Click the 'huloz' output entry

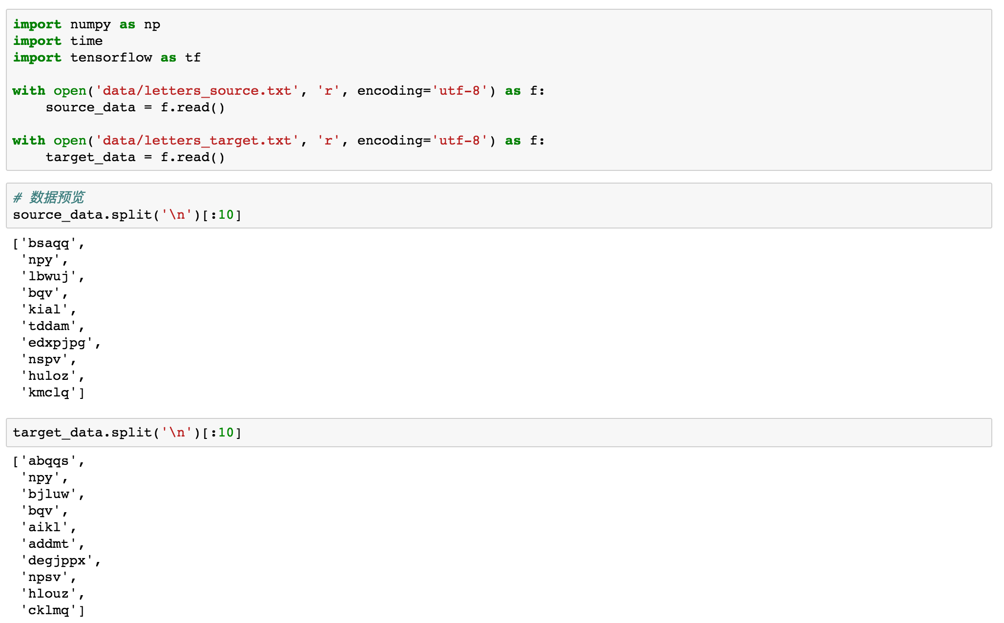tap(48, 376)
